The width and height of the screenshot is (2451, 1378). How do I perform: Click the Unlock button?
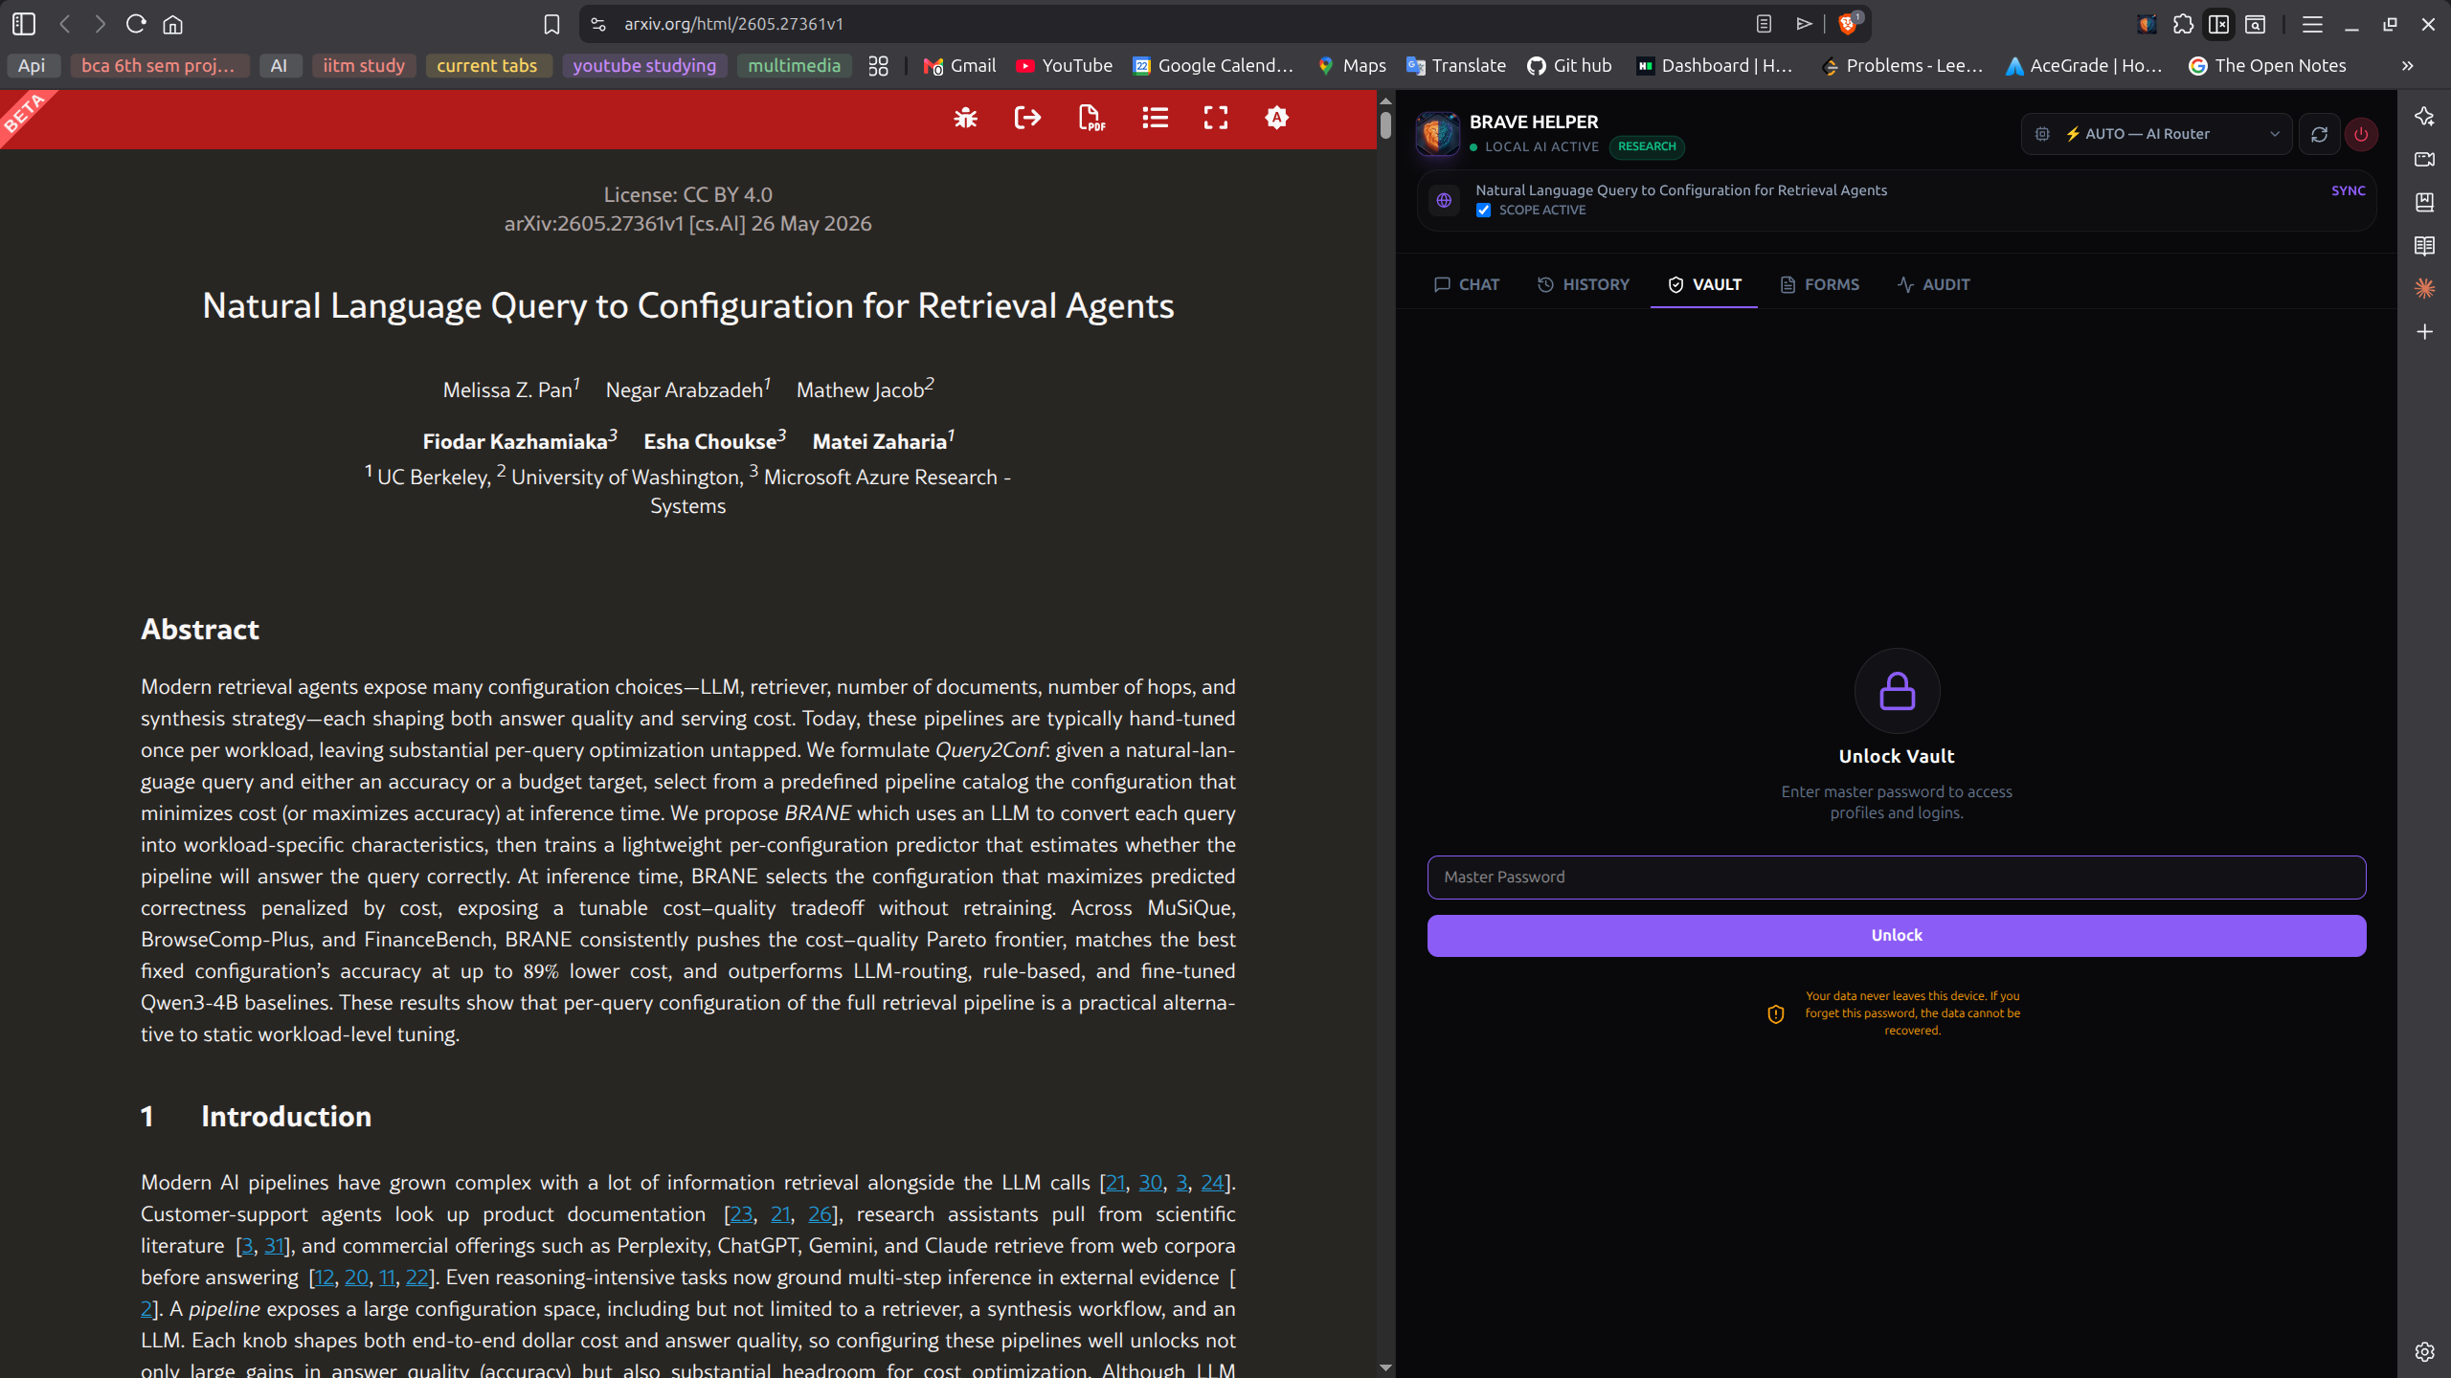[1897, 935]
